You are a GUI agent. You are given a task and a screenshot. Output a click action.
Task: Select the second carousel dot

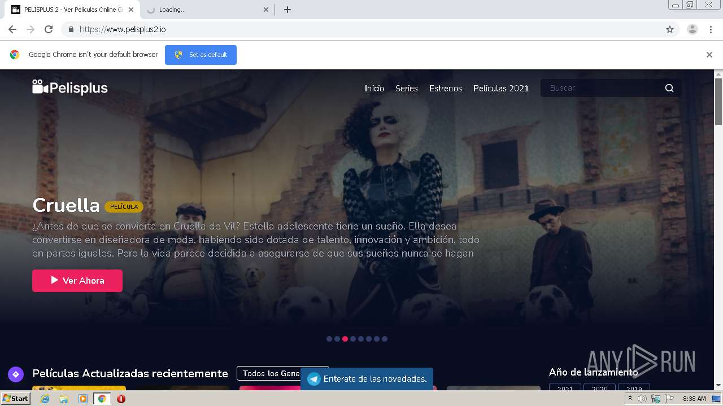pyautogui.click(x=337, y=339)
